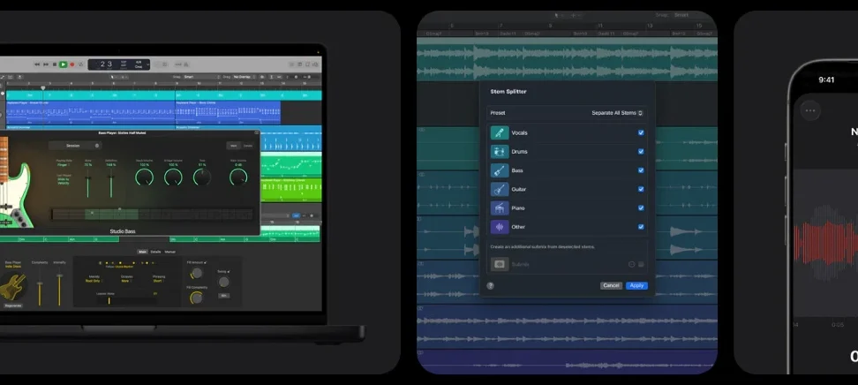The image size is (858, 385).
Task: Open the Melody Root Only dropdown
Action: tap(93, 281)
